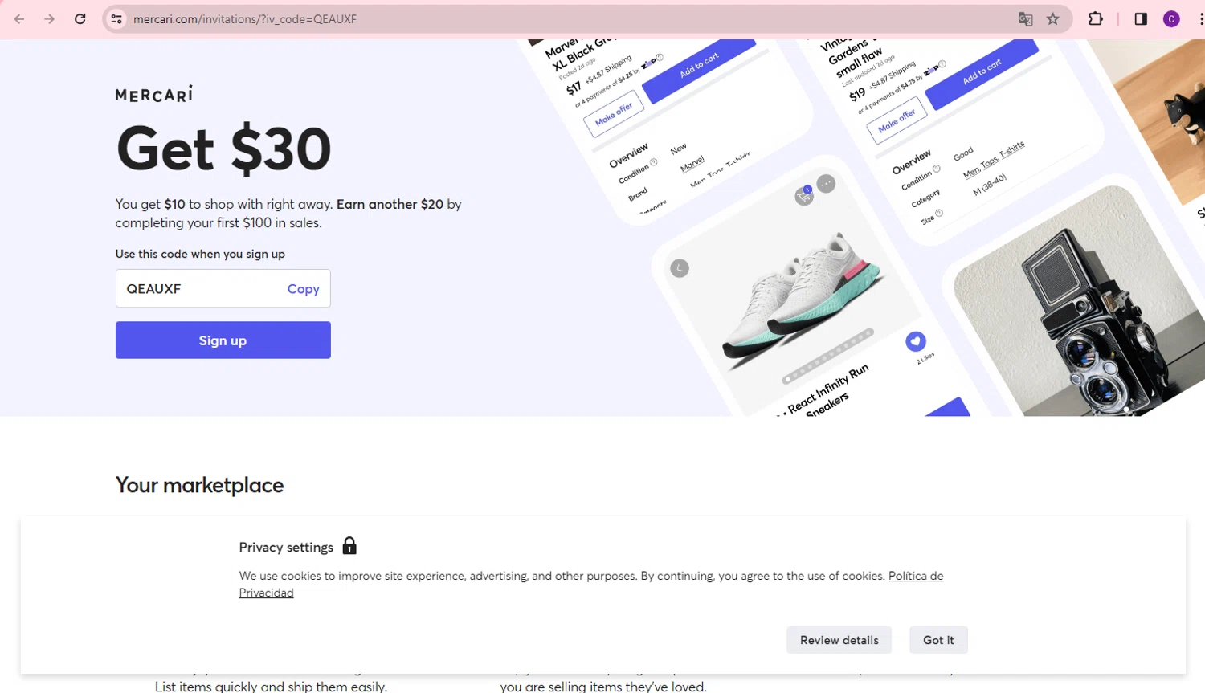Click the browser forward arrow
The image size is (1205, 693).
click(50, 19)
